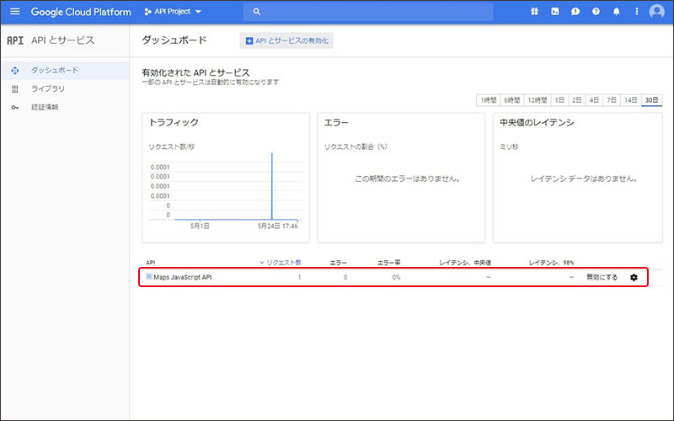Screen dimensions: 674x421
Task: Click the 中央値のレイテンシ card title
Action: pos(537,122)
